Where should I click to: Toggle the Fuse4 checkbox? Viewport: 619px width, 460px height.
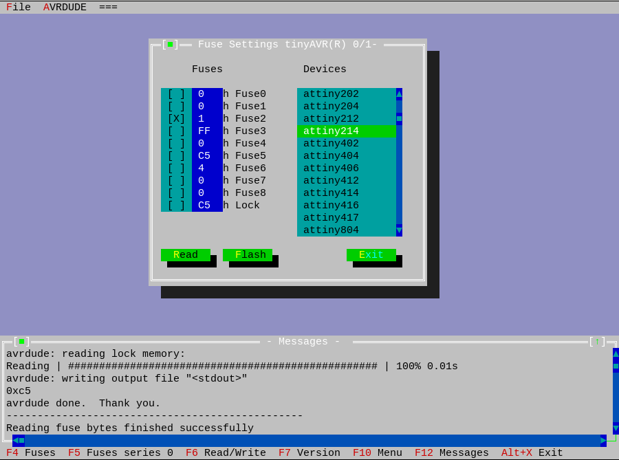tap(176, 143)
